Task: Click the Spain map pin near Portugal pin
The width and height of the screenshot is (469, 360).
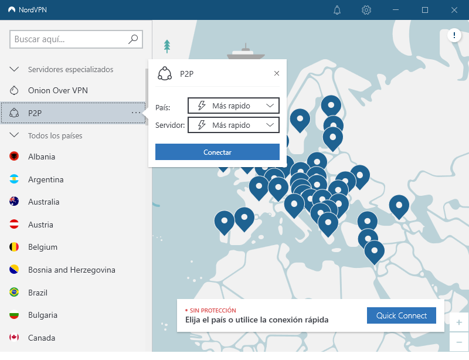Action: click(x=244, y=219)
